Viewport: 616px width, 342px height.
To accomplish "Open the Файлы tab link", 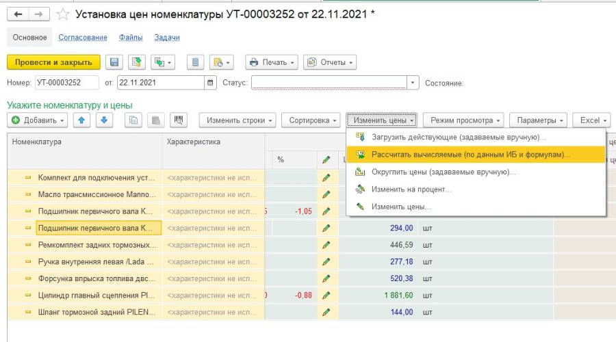I will (131, 38).
